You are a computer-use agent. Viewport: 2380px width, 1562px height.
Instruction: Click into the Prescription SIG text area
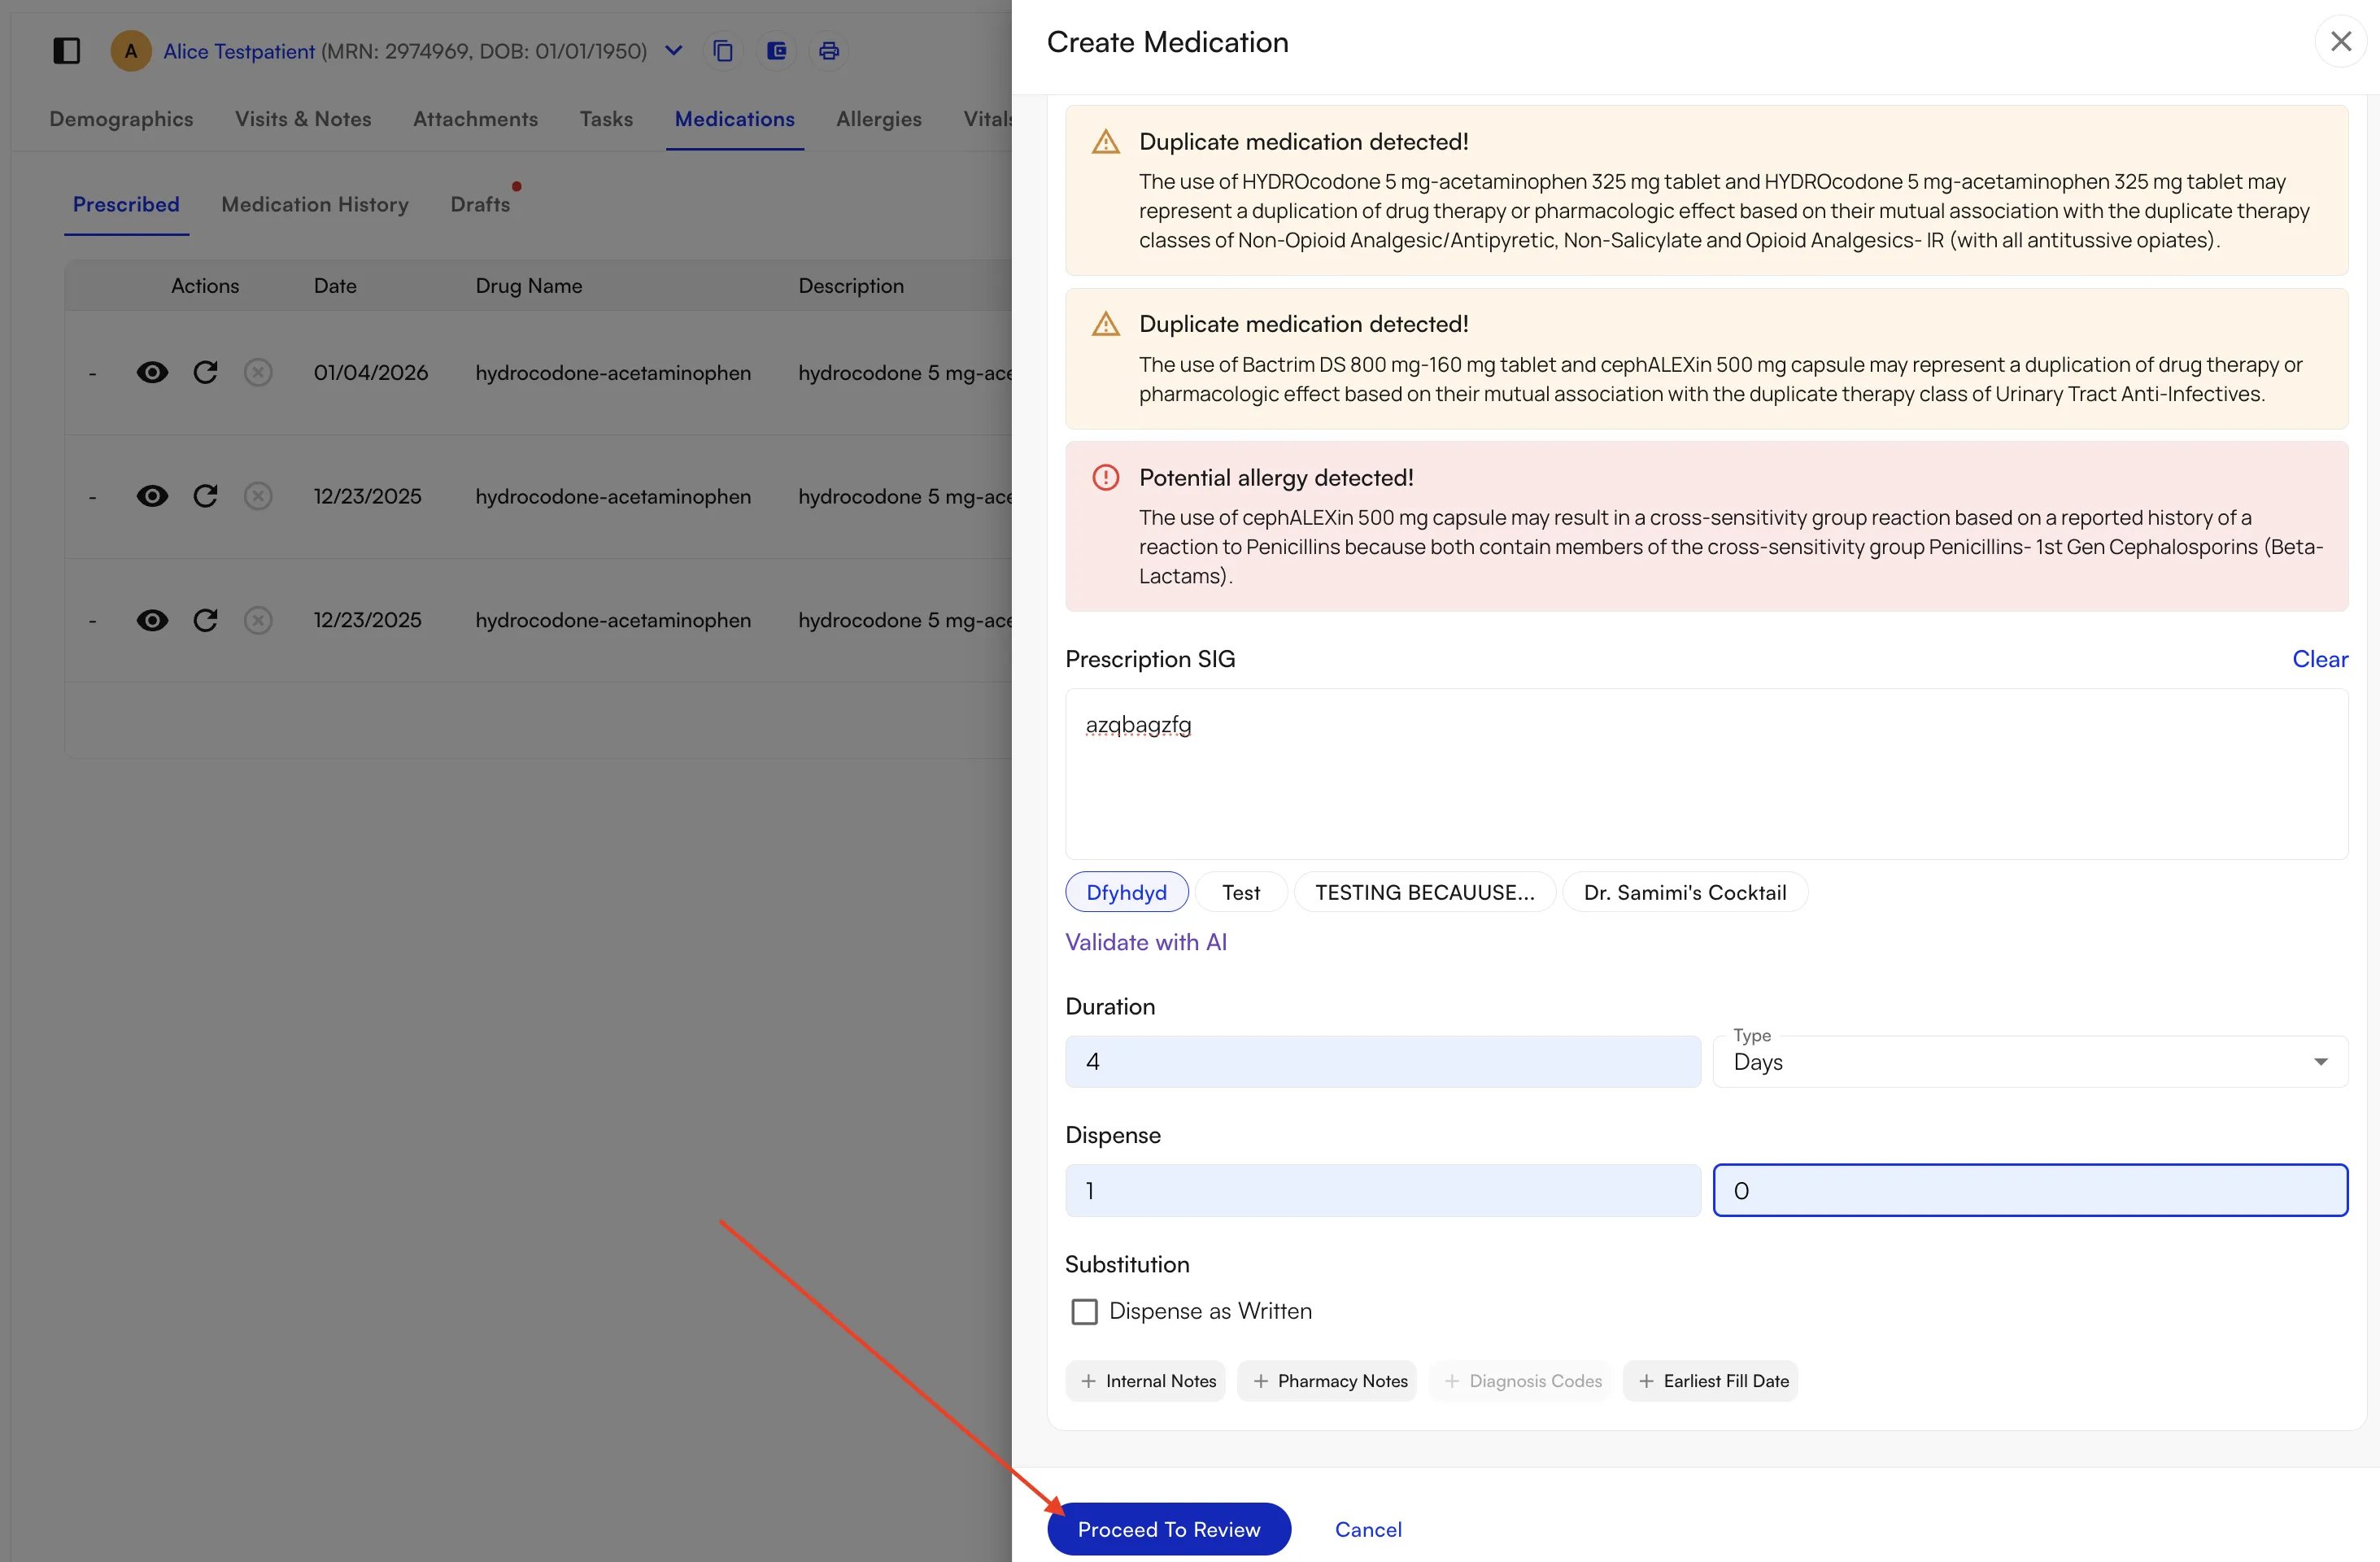click(x=1706, y=773)
